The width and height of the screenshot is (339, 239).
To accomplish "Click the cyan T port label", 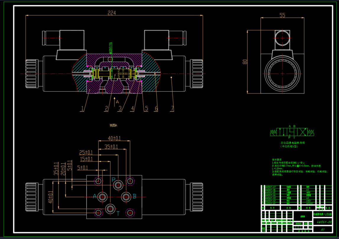I will 118,214.
